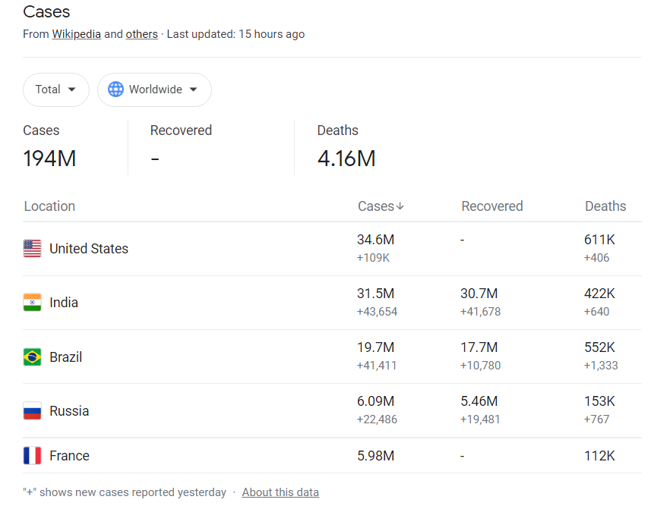
Task: Click the India flag icon
Action: (32, 303)
